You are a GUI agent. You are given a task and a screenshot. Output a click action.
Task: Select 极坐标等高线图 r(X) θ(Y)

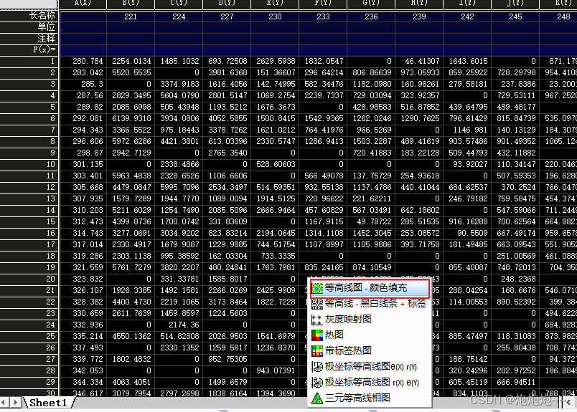370,382
